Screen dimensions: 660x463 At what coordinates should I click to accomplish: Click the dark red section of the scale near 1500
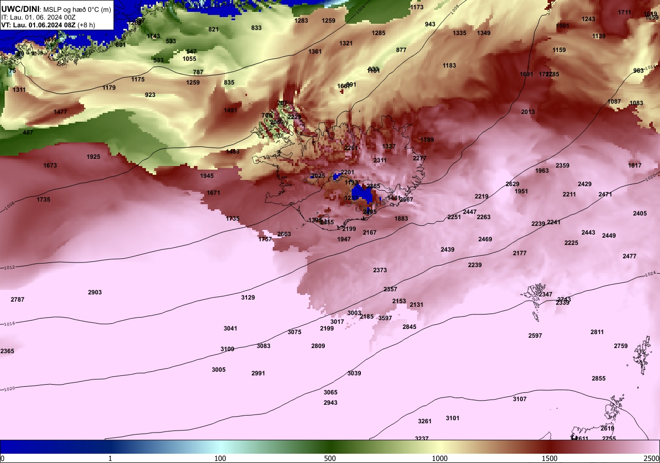(x=550, y=447)
